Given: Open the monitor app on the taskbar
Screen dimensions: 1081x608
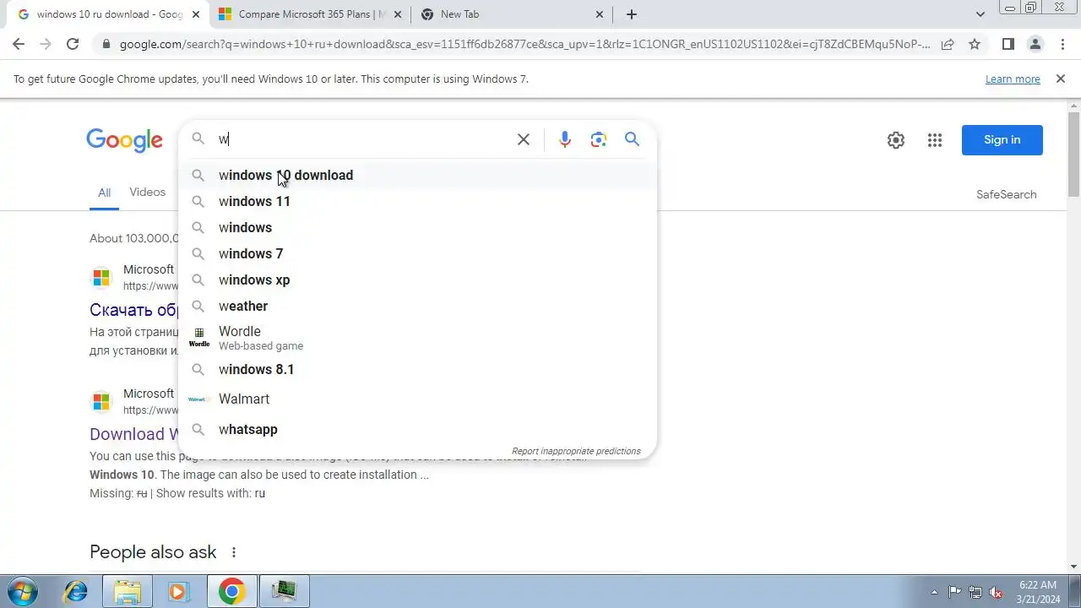Looking at the screenshot, I should tap(284, 591).
